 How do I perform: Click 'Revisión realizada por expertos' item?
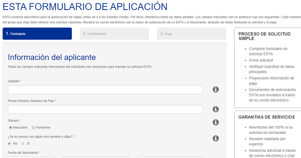point(267,141)
